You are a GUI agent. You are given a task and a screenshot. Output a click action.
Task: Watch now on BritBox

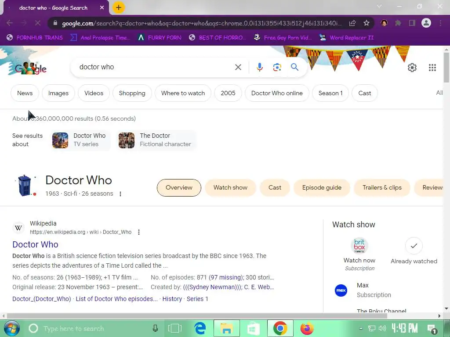coord(359,255)
